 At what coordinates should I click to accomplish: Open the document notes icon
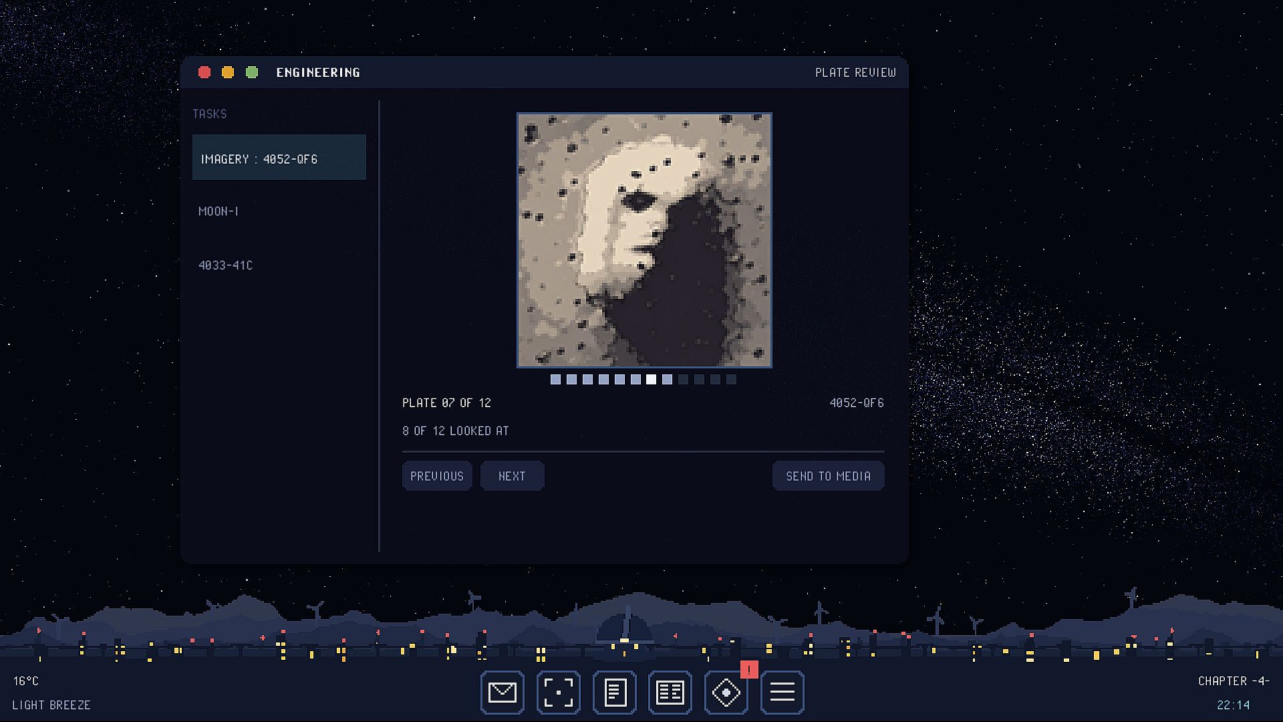click(x=614, y=693)
